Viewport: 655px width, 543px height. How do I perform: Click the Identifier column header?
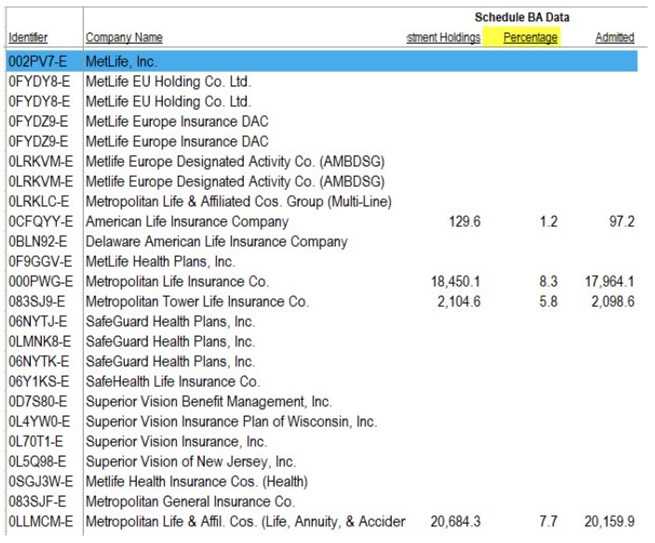pos(28,37)
